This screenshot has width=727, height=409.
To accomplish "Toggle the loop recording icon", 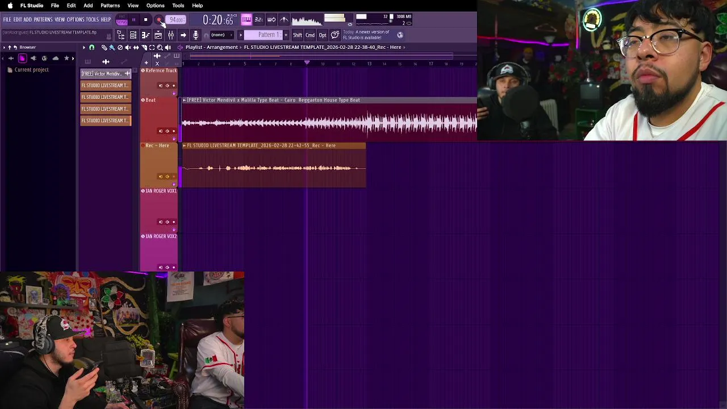I will click(271, 20).
